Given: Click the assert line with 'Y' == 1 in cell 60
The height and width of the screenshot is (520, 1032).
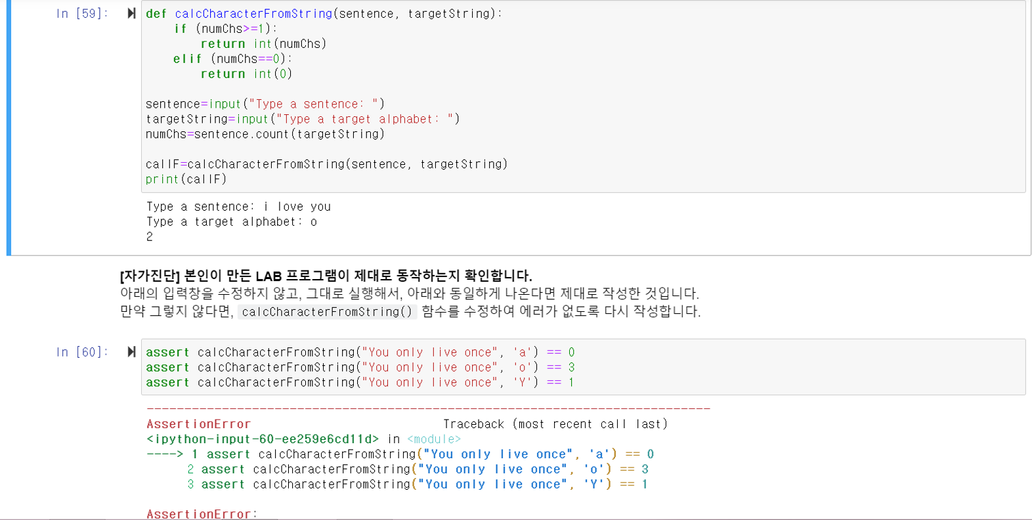Looking at the screenshot, I should pos(360,383).
